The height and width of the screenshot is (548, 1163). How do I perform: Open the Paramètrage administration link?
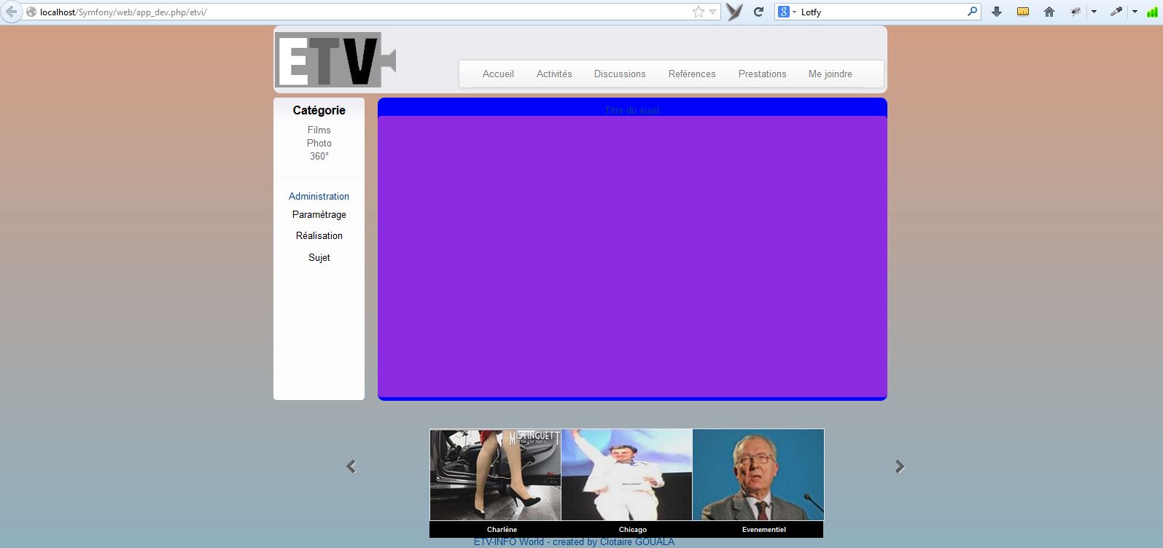coord(319,214)
